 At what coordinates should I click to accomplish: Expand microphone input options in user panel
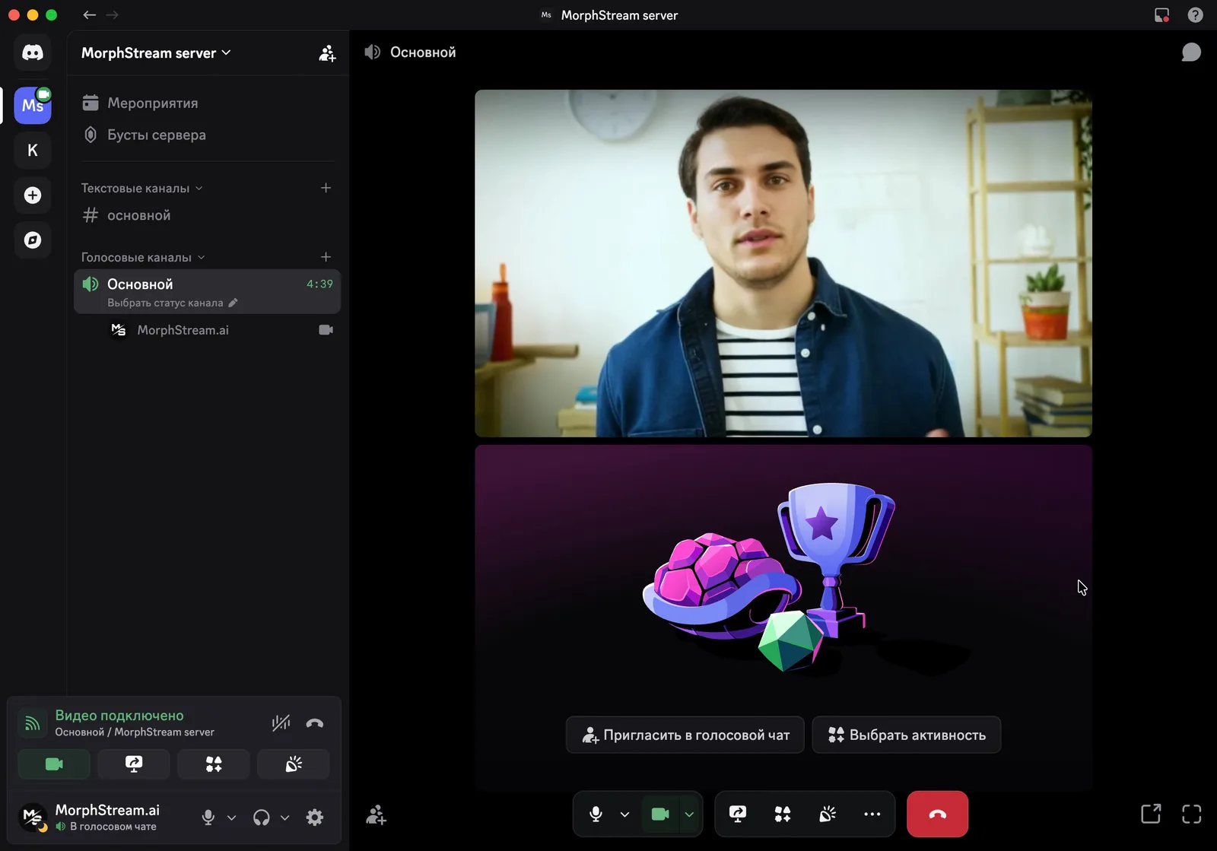[x=232, y=818]
